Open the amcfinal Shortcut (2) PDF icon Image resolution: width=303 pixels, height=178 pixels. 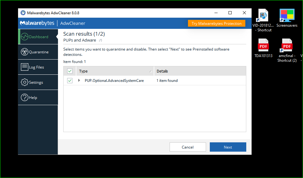[x=287, y=50]
